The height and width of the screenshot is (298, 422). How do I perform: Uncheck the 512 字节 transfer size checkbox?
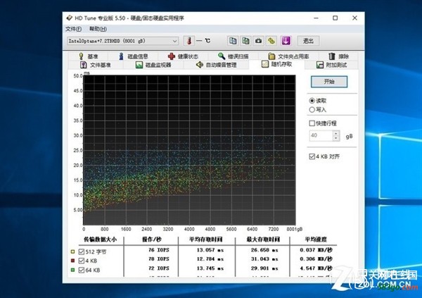click(82, 252)
